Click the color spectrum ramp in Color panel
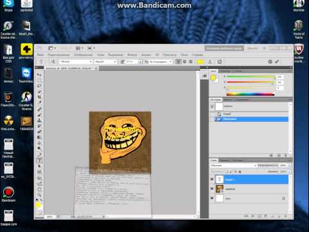The height and width of the screenshot is (232, 309). pos(250,94)
